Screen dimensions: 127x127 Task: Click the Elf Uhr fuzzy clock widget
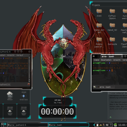coord(58,101)
